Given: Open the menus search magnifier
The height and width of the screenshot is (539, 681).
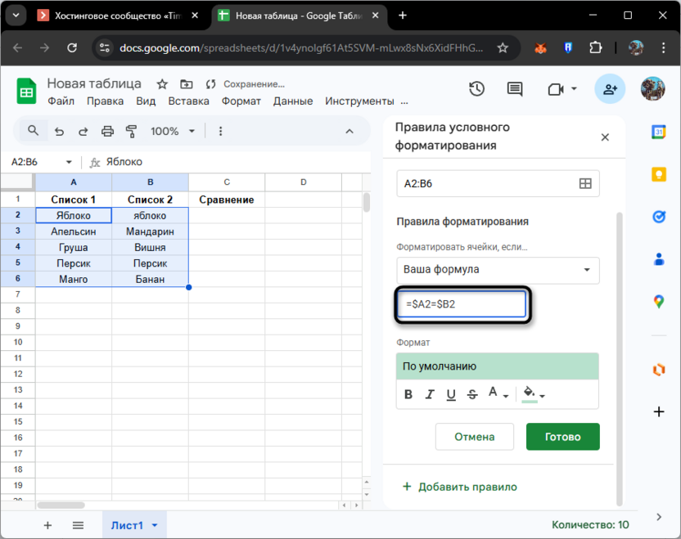Looking at the screenshot, I should tap(33, 131).
